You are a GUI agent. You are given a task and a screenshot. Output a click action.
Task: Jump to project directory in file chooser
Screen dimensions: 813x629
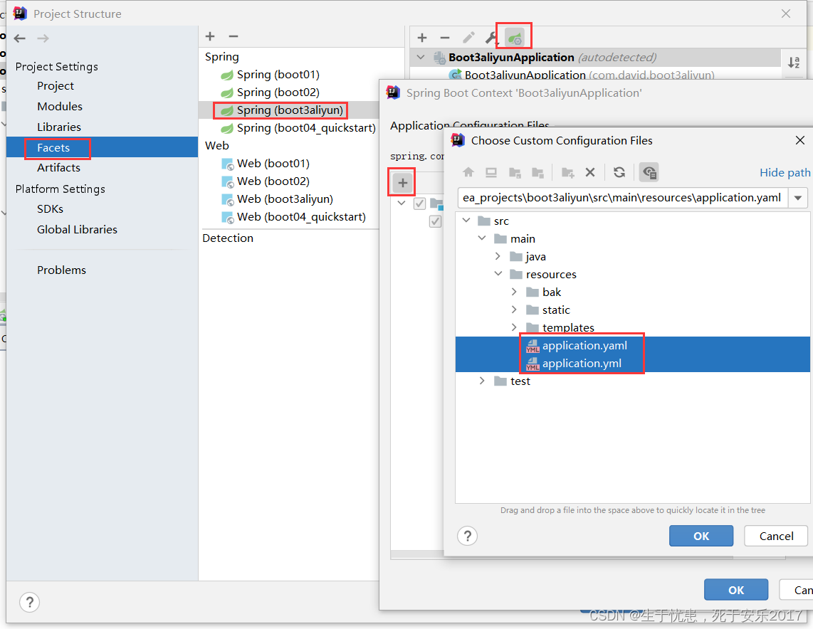click(515, 172)
